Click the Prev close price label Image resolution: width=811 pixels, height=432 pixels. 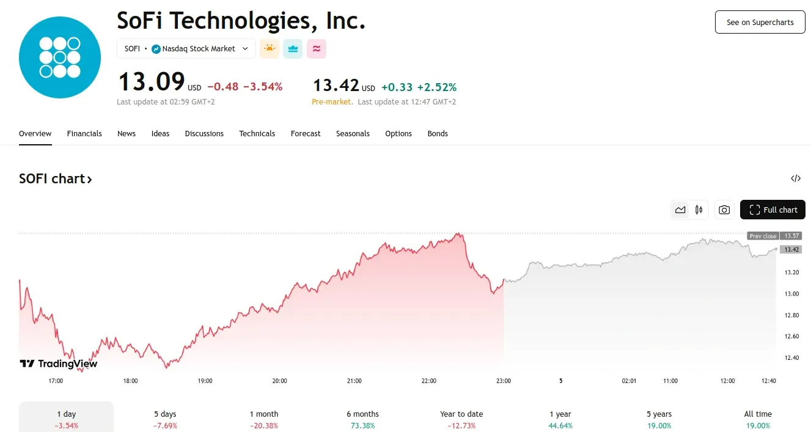(x=763, y=236)
